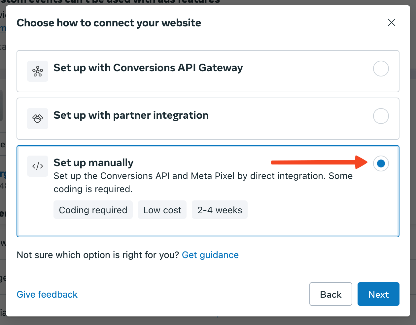416x325 pixels.
Task: Click the Conversions API Gateway node icon
Action: (x=37, y=71)
